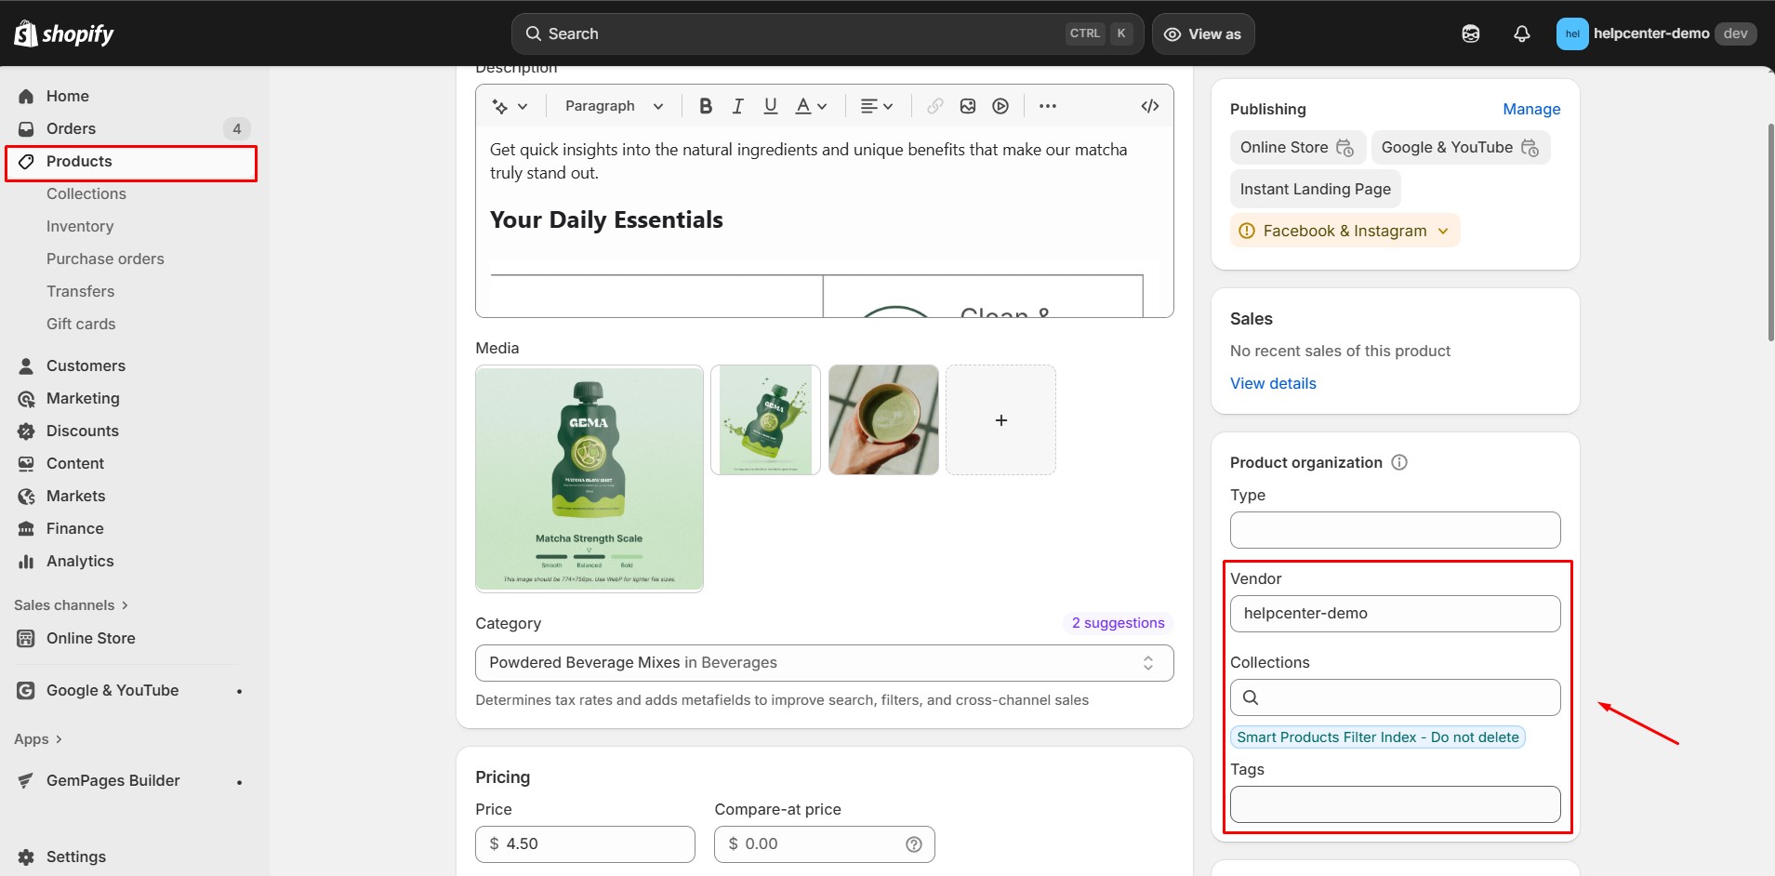Apply italic formatting in the description toolbar
This screenshot has height=876, width=1775.
(736, 106)
